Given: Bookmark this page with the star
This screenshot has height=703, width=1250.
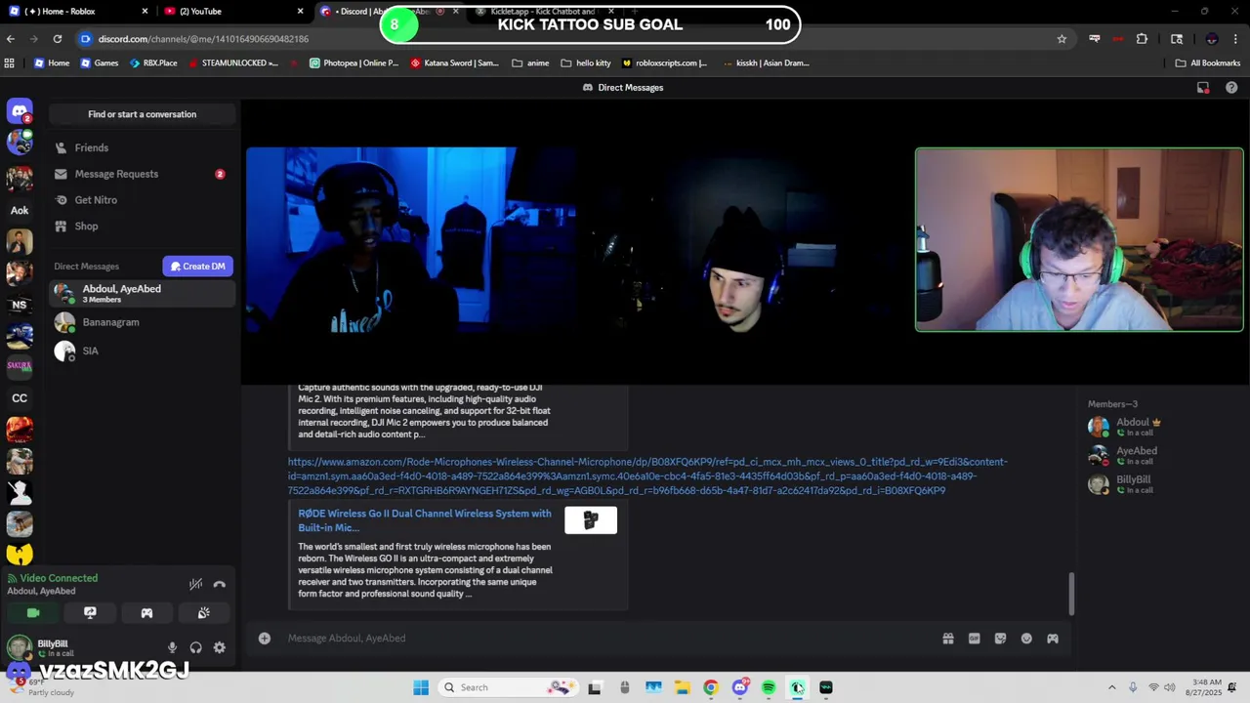Looking at the screenshot, I should 1062,39.
